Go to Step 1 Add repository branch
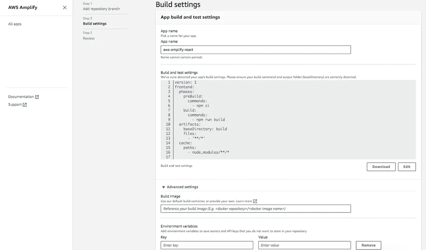Viewport: 426px width, 250px height. [101, 9]
